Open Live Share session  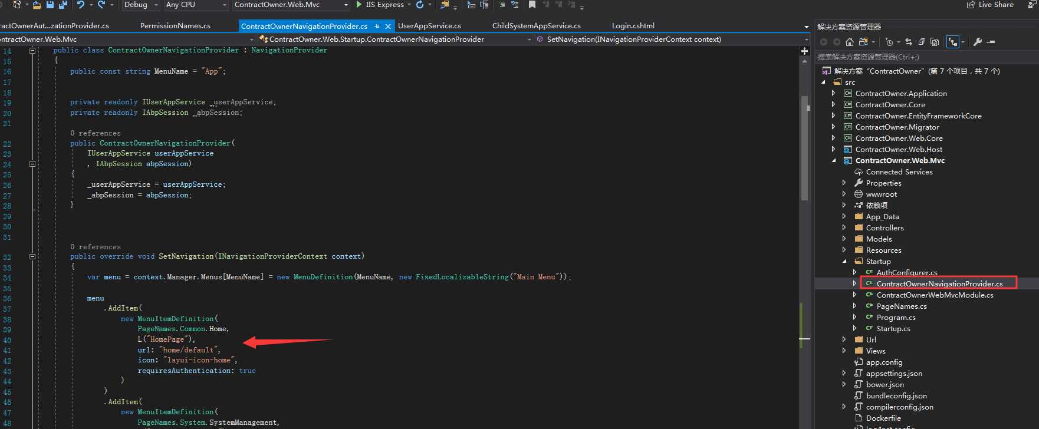coord(990,5)
